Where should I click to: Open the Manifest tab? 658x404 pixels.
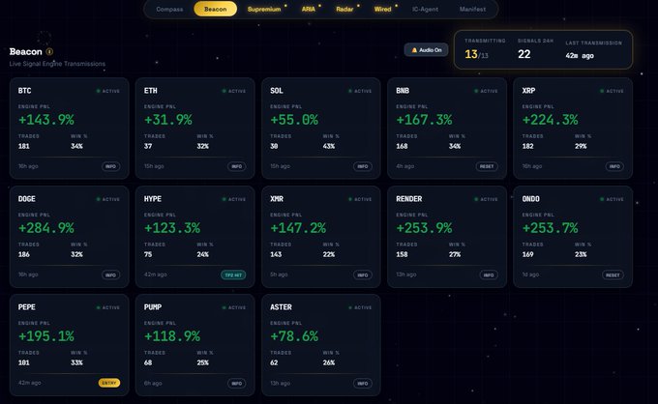pos(472,10)
